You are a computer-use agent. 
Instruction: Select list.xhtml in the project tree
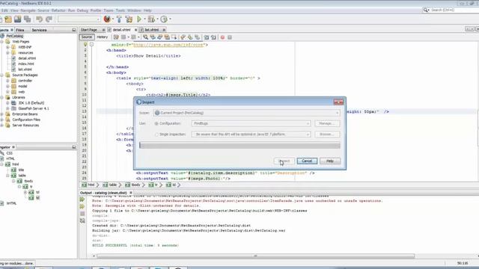click(25, 69)
